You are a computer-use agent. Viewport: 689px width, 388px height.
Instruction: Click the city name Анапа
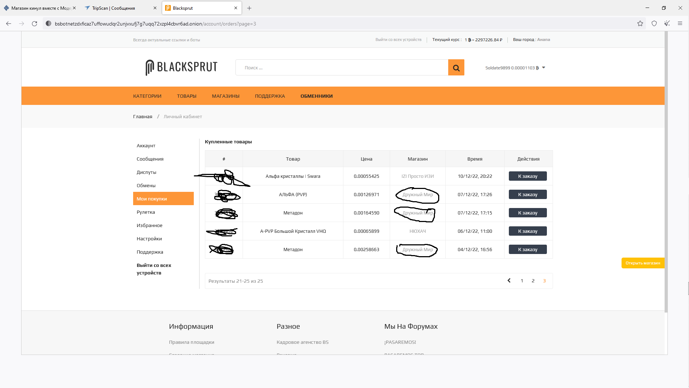tap(543, 40)
